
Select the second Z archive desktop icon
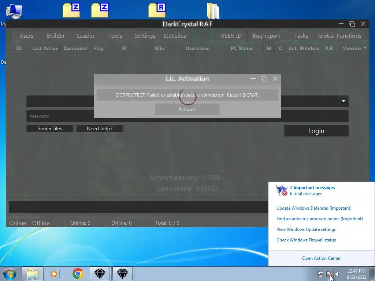tap(100, 10)
